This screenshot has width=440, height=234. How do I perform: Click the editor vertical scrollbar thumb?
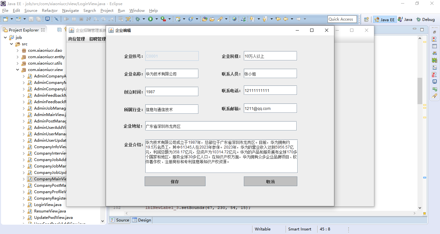coord(420,91)
